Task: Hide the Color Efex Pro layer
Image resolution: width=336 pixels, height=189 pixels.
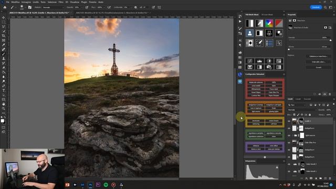Action: point(289,143)
